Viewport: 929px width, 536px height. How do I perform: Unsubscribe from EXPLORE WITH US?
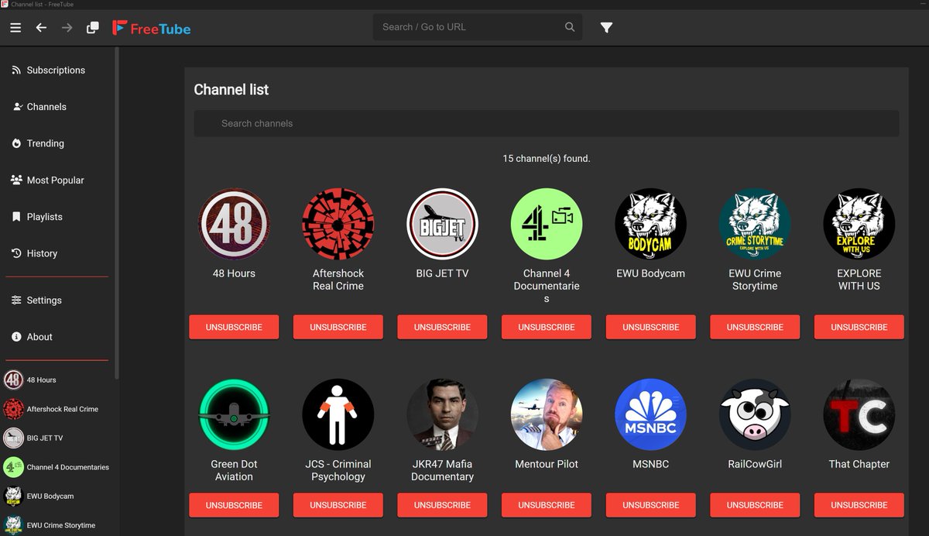pyautogui.click(x=859, y=327)
